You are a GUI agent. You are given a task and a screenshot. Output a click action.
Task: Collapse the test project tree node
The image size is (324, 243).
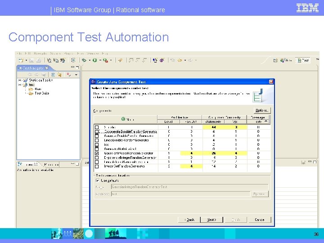pyautogui.click(x=20, y=85)
